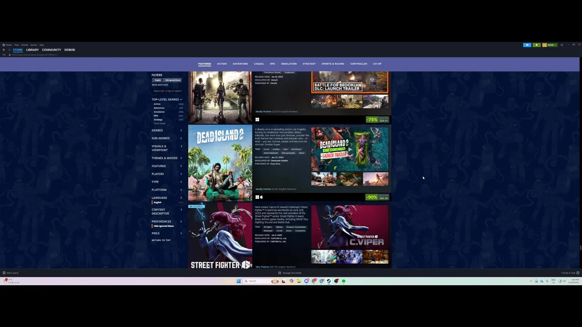Click the tag search field in Filters
The width and height of the screenshot is (582, 327).
(x=167, y=91)
